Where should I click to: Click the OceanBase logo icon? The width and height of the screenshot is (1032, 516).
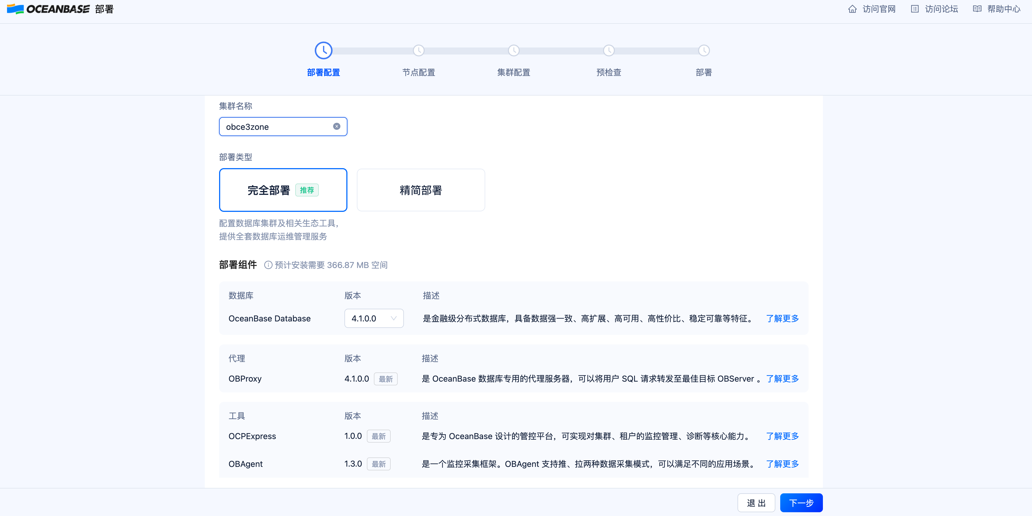click(15, 9)
